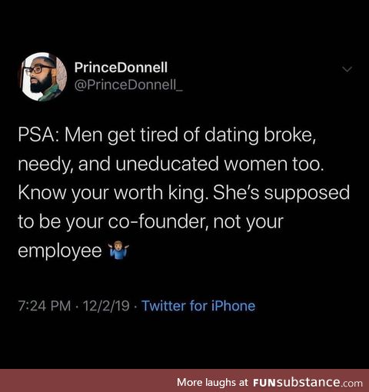Click the shrugging man emoji
This screenshot has height=392, width=369.
(119, 251)
